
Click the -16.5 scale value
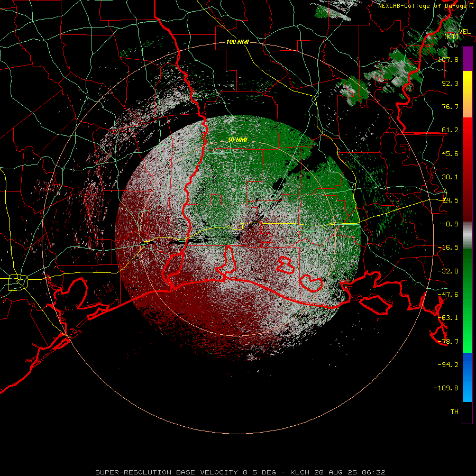tap(448, 248)
